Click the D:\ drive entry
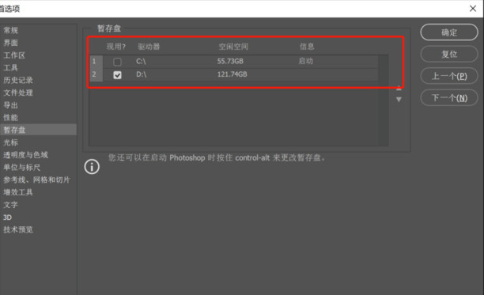Image resolution: width=484 pixels, height=295 pixels. 141,74
